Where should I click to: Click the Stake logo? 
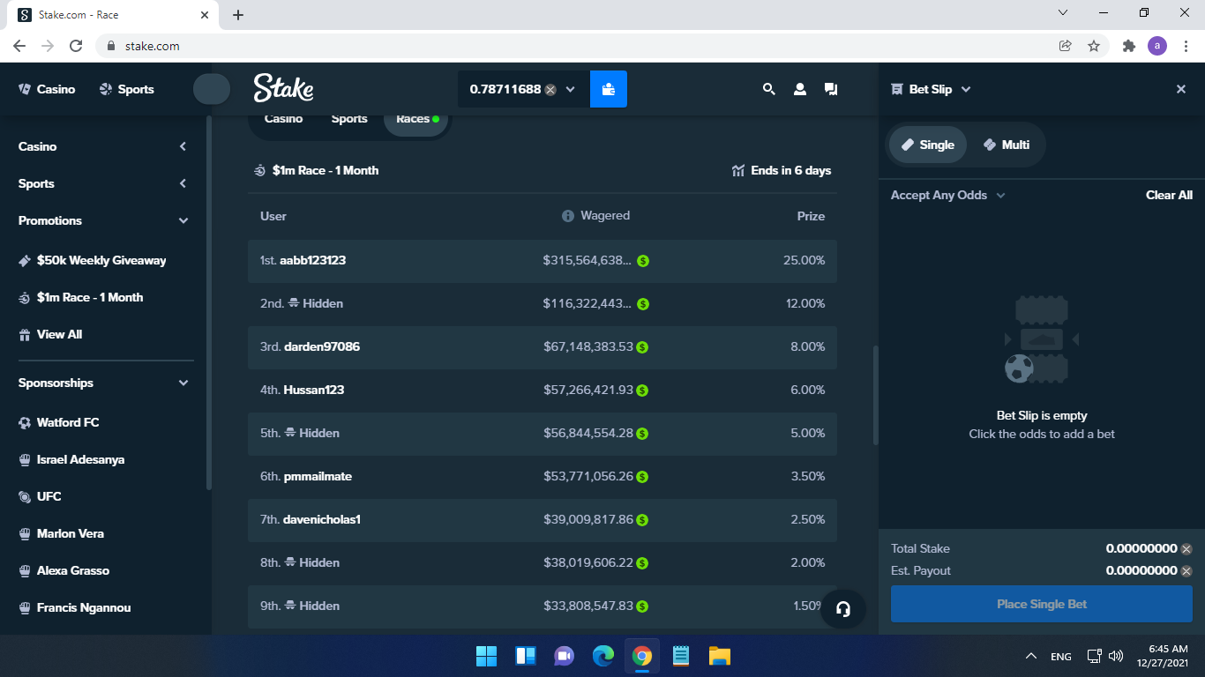[283, 88]
